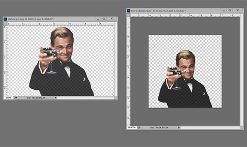247x147 pixels.
Task: Open Doc info readout in sticker-leo.png status bar
Action: (36, 98)
